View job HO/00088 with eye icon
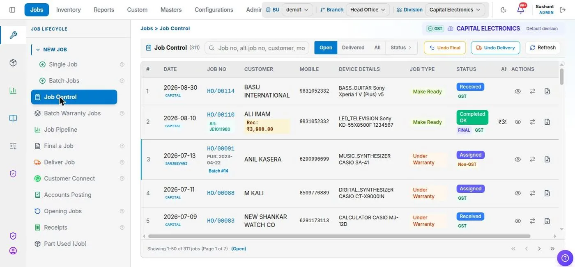The width and height of the screenshot is (575, 267). pos(518,193)
